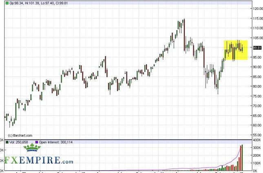Click the 65.00 price axis label

(x=257, y=116)
